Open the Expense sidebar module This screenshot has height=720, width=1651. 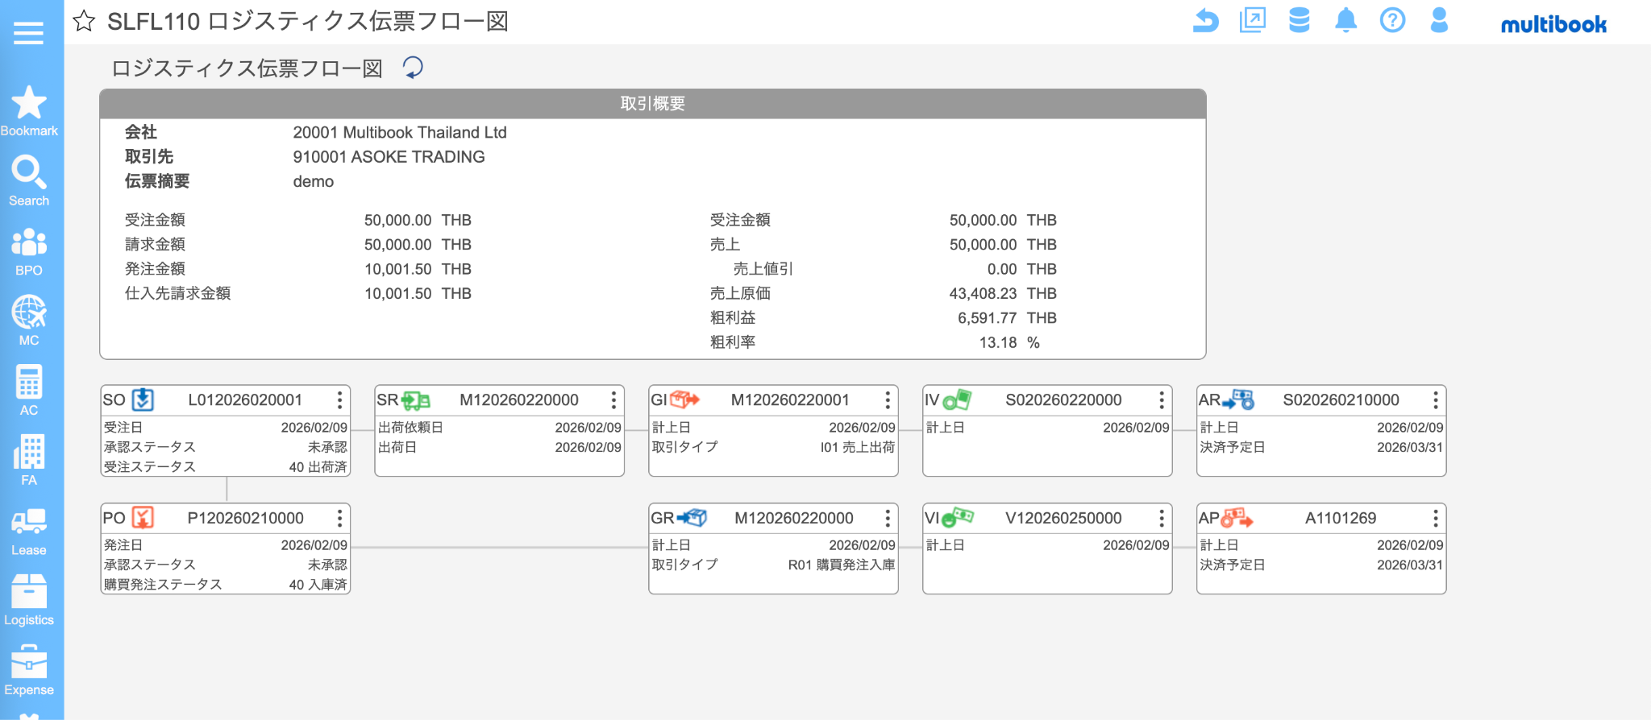click(x=29, y=670)
